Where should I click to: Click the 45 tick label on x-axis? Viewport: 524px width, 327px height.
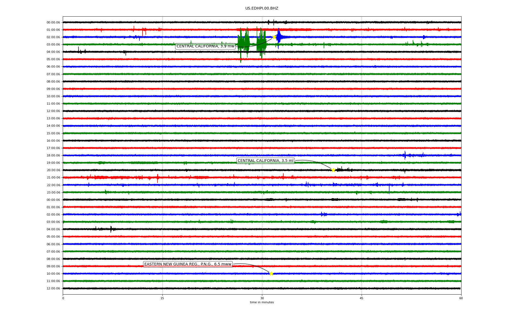click(x=361, y=298)
